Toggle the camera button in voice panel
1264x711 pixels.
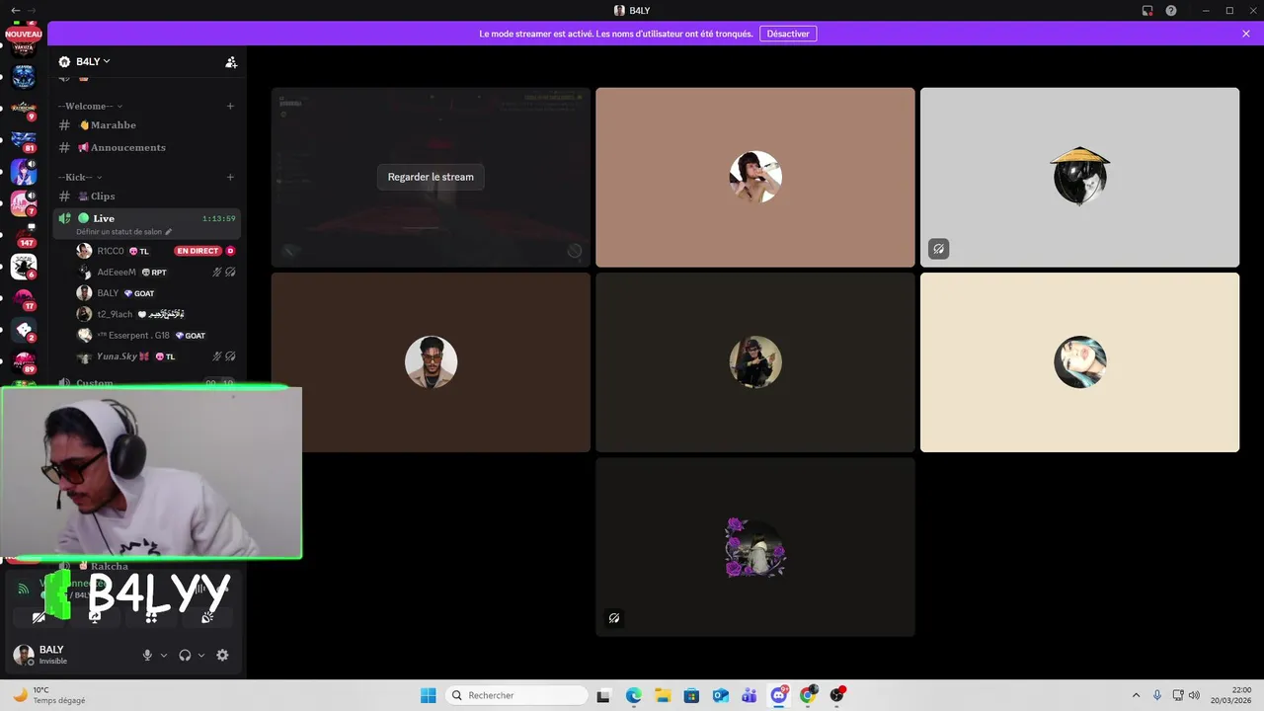click(39, 617)
